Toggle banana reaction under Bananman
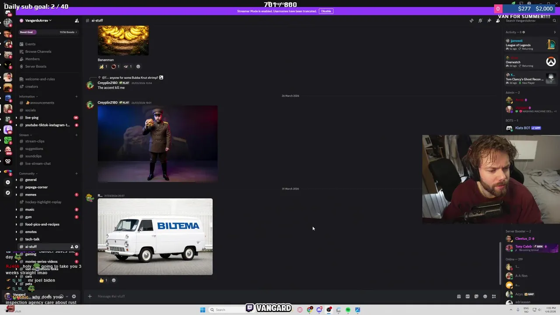 [x=103, y=66]
